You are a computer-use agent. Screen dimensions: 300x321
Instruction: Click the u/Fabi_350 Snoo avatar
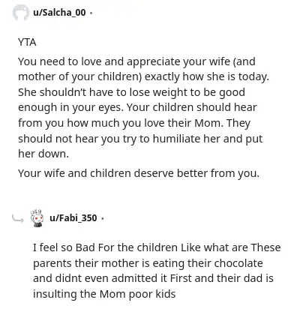(x=37, y=218)
